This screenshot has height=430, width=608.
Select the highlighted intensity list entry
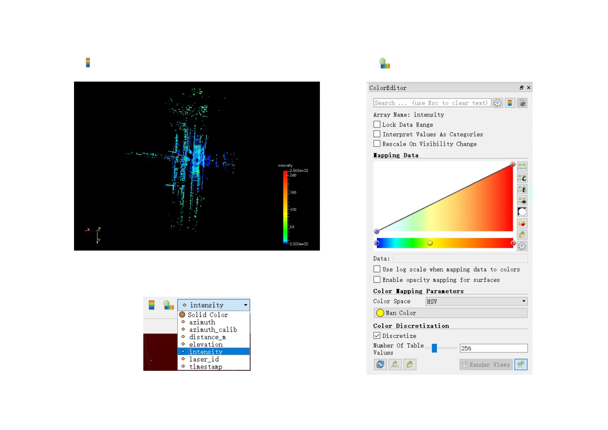click(214, 352)
